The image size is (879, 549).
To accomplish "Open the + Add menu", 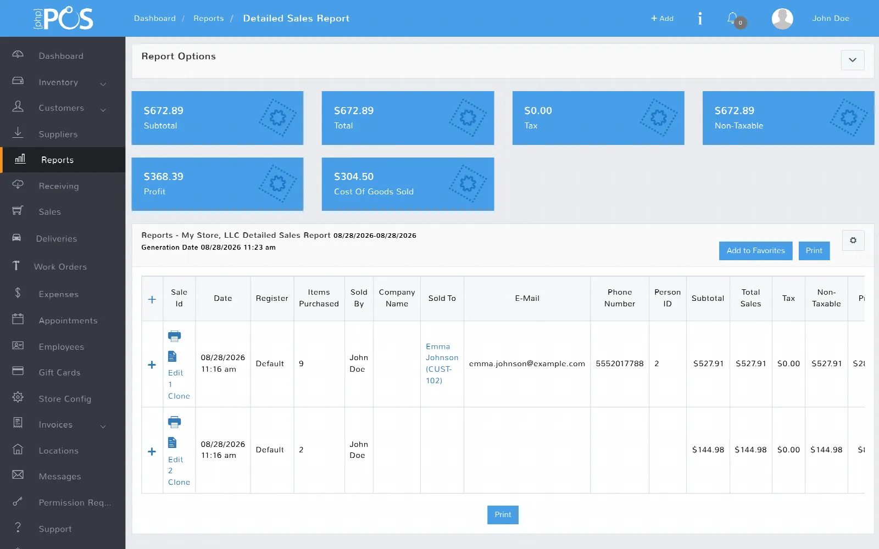I will point(662,19).
